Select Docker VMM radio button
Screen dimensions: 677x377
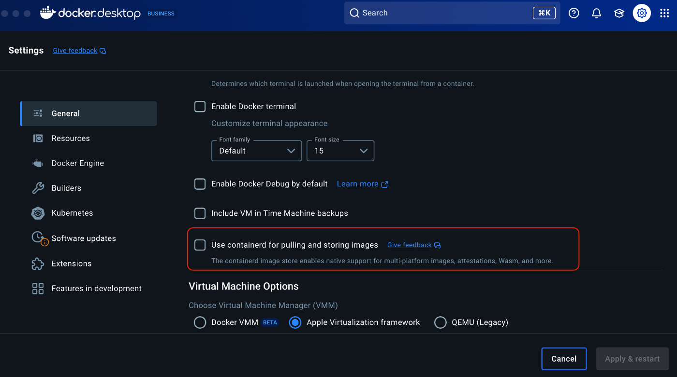pos(200,322)
